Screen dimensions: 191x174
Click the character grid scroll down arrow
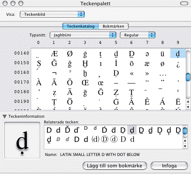pos(188,107)
